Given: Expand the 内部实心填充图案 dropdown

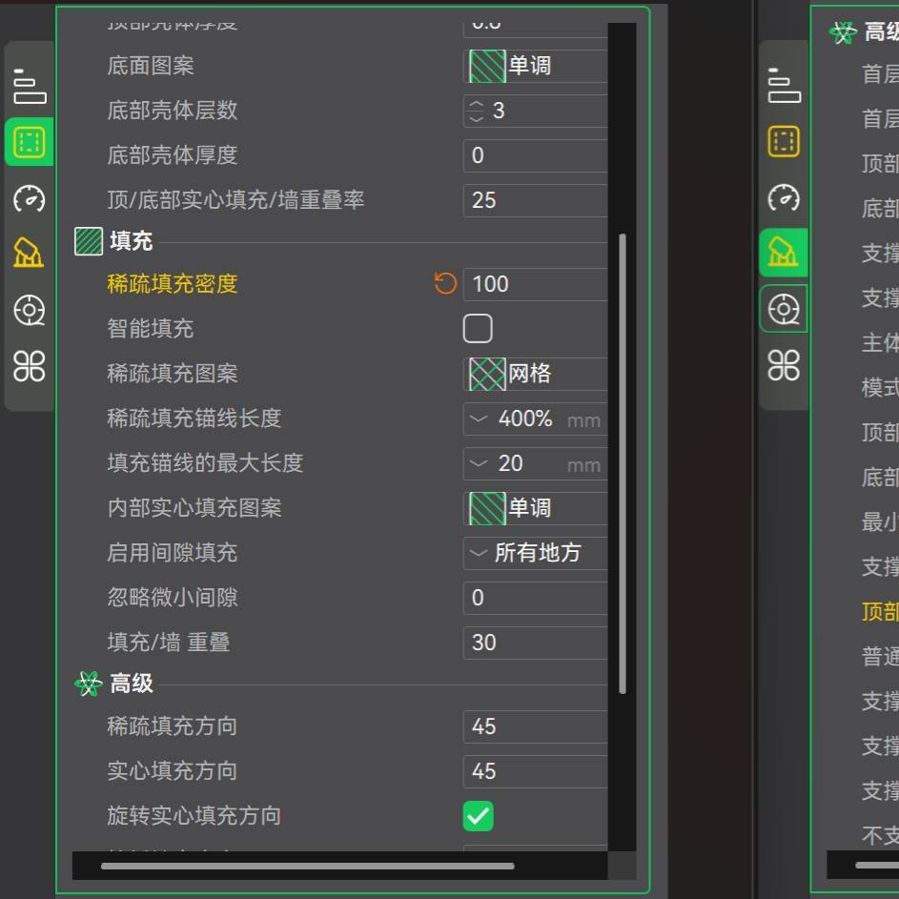Looking at the screenshot, I should [x=536, y=508].
